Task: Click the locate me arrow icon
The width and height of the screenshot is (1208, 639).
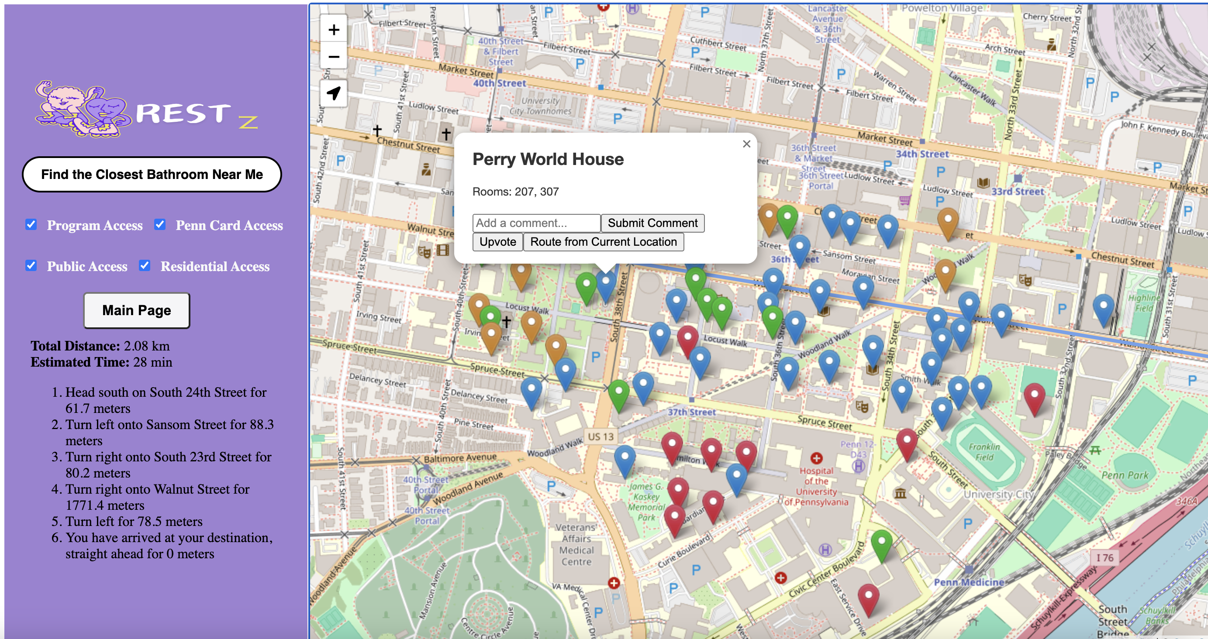Action: pyautogui.click(x=333, y=93)
